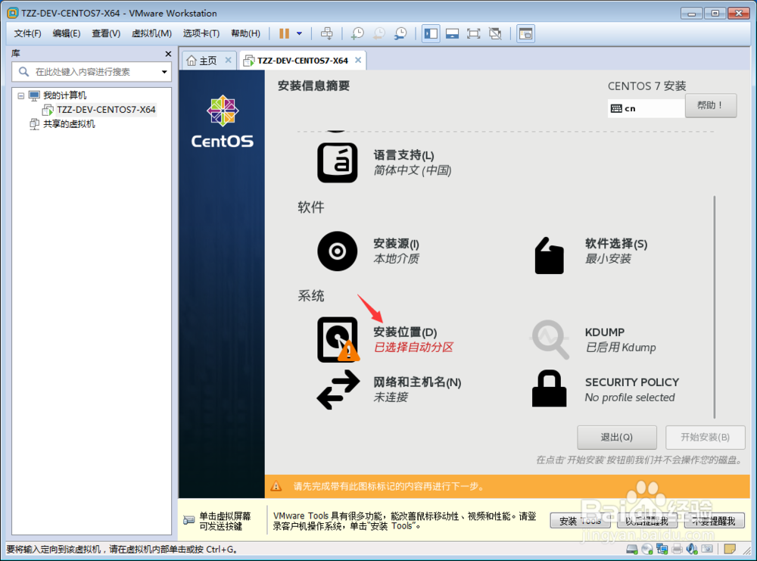
Task: Open the snapshot manager wrench-clock icon
Action: pyautogui.click(x=400, y=33)
